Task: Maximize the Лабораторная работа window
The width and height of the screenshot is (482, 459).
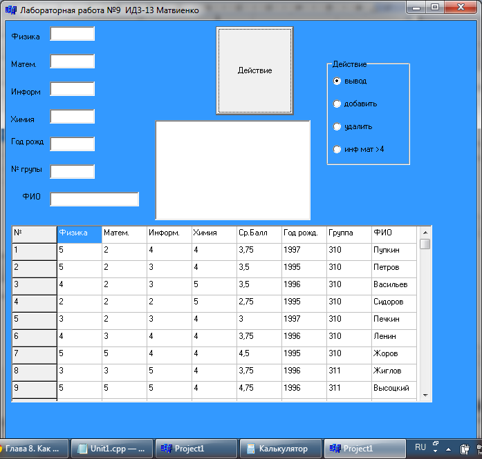Action: 435,8
